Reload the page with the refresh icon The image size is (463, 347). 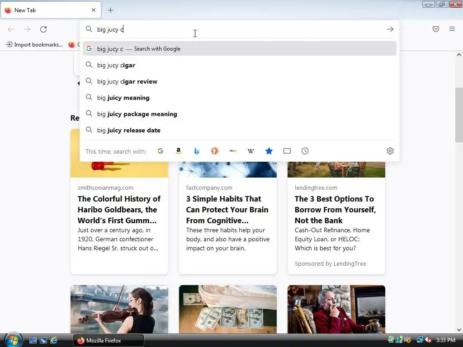click(x=43, y=29)
